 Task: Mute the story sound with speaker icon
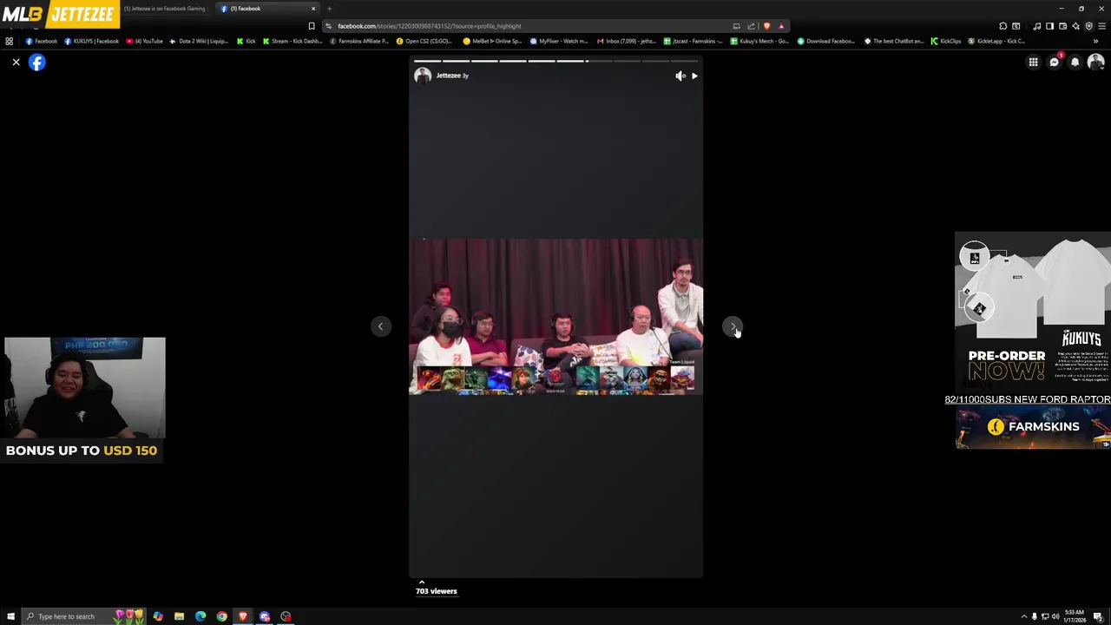pyautogui.click(x=680, y=76)
